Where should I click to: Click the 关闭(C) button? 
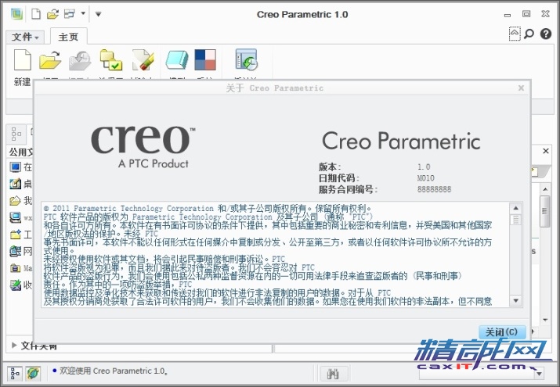(x=502, y=332)
